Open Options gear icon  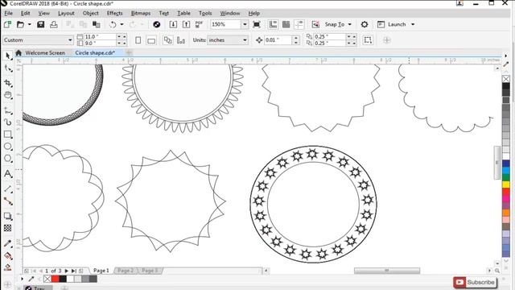[365, 24]
